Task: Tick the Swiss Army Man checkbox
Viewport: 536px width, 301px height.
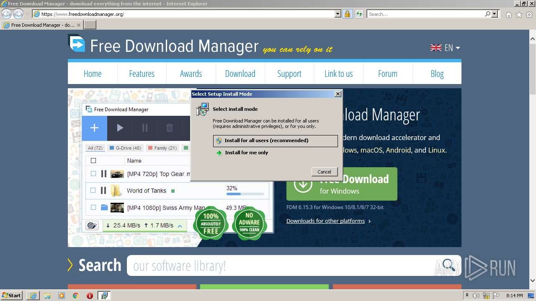Action: [x=93, y=207]
